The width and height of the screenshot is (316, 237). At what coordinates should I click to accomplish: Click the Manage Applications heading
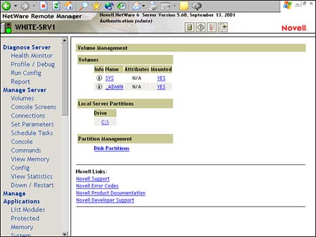(x=21, y=197)
